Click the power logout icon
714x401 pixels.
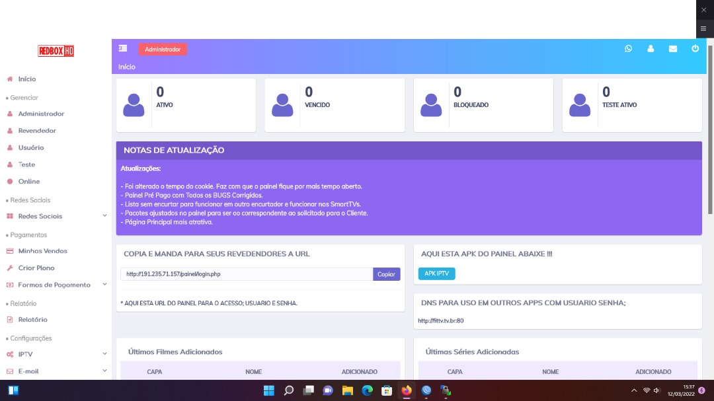coord(695,48)
